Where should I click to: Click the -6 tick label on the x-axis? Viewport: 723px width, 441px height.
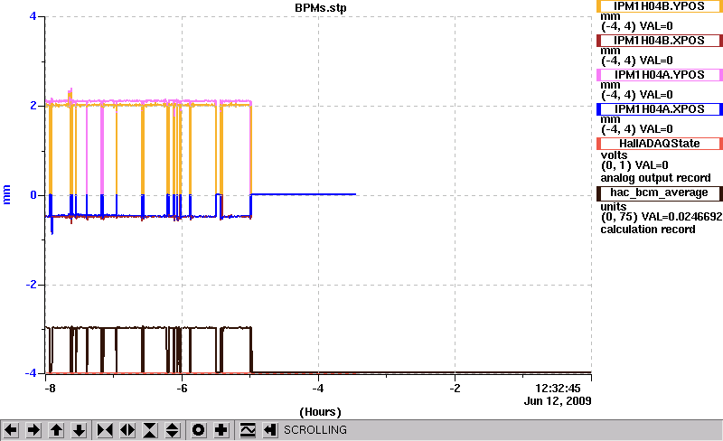[x=182, y=389]
